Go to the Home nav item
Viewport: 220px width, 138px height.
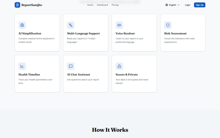(x=90, y=5)
